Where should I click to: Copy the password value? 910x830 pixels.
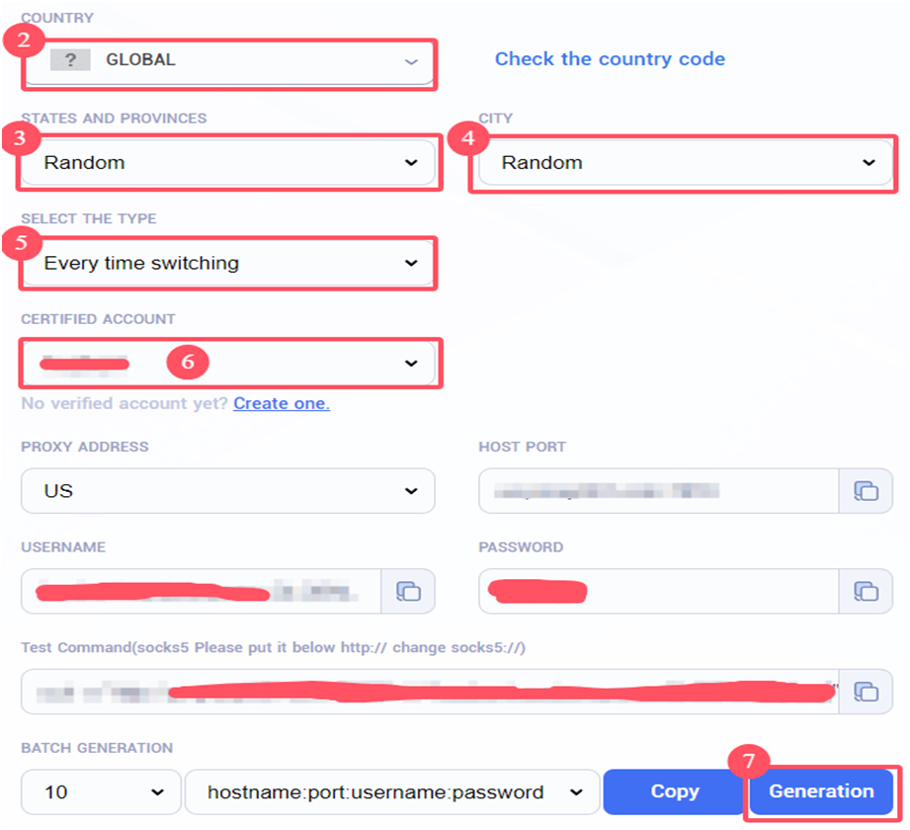pyautogui.click(x=866, y=591)
